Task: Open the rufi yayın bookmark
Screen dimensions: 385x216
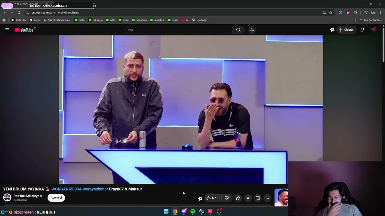Action: coord(95,20)
